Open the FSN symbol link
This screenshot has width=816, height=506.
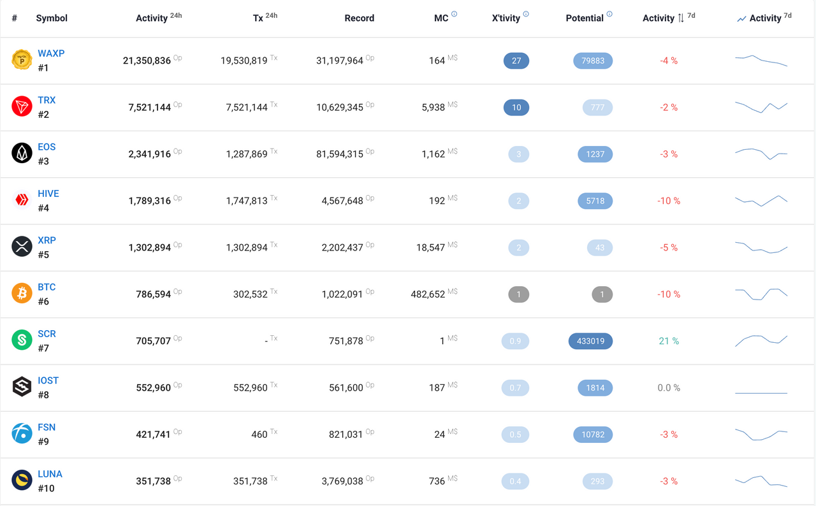coord(47,427)
